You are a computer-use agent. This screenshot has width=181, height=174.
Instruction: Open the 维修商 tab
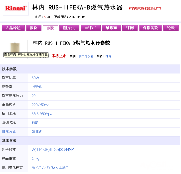click(x=111, y=28)
